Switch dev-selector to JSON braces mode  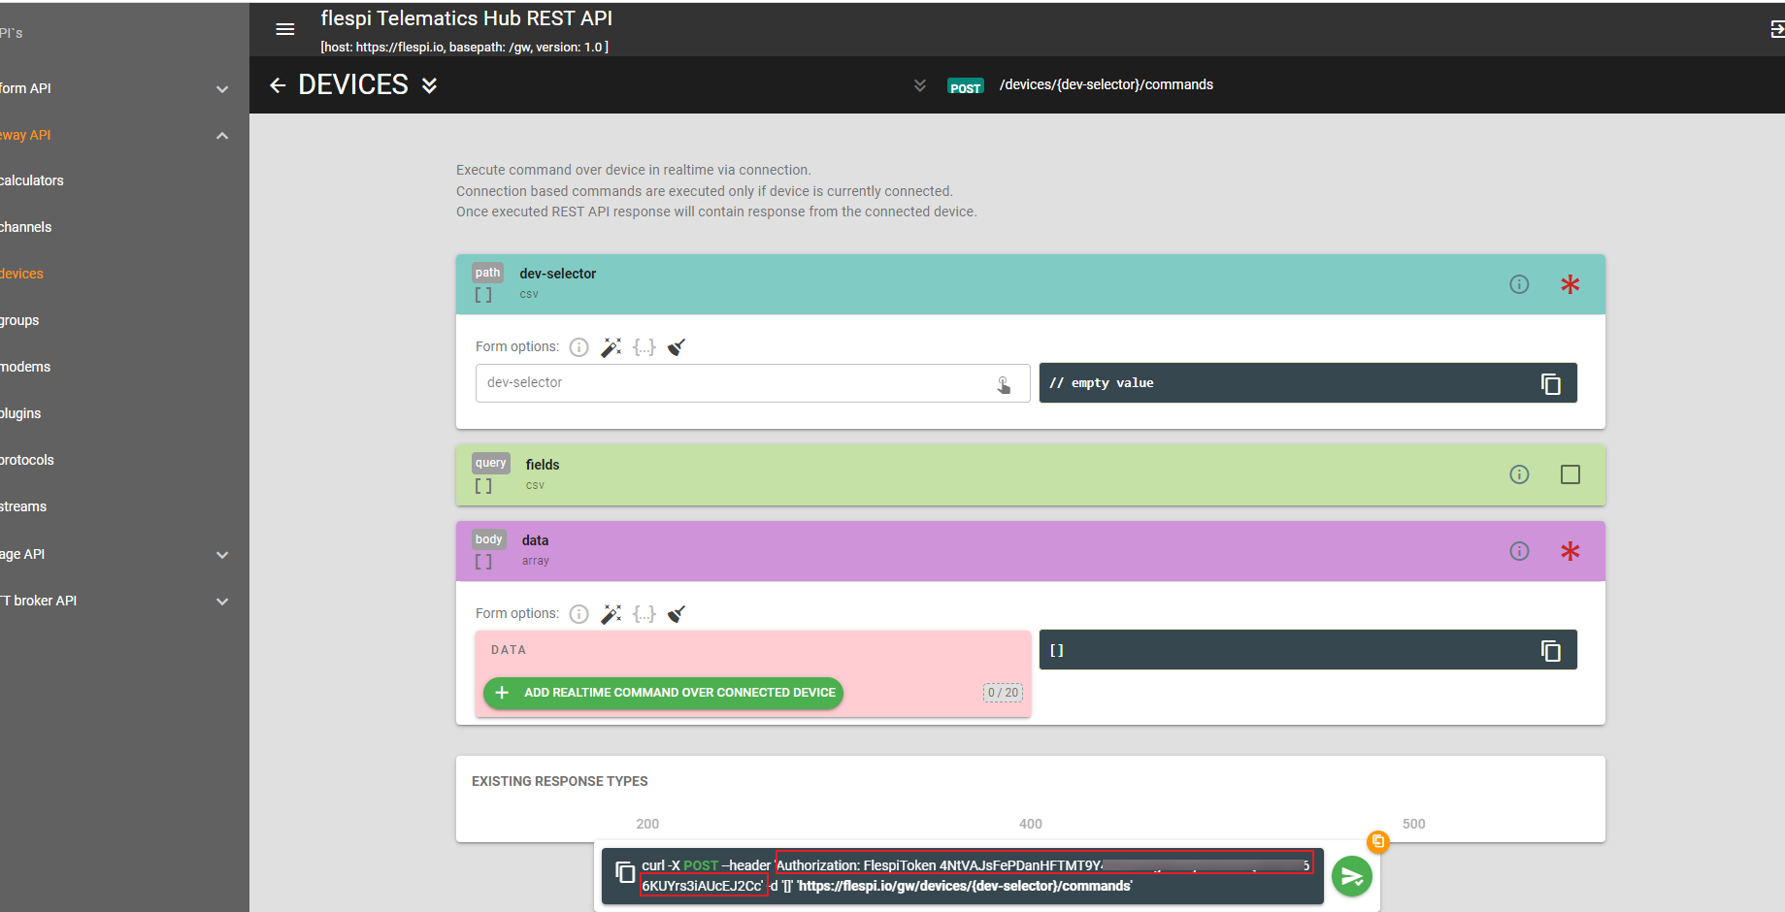(x=645, y=347)
